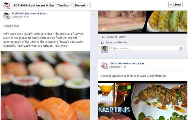Open the FORMOSA avatar on Tuesday Specials post
Image resolution: width=188 pixels, height=120 pixels.
tap(104, 66)
